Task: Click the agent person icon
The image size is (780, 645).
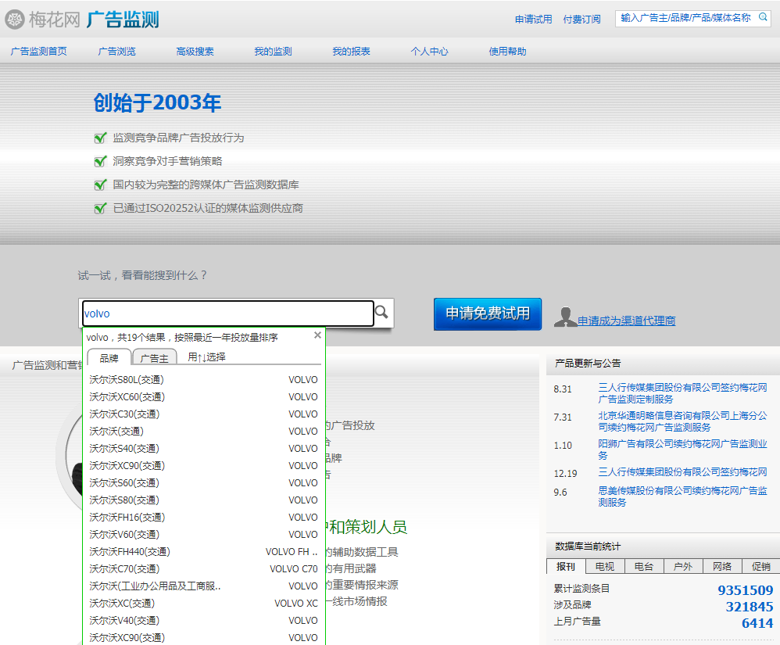Action: [x=565, y=317]
